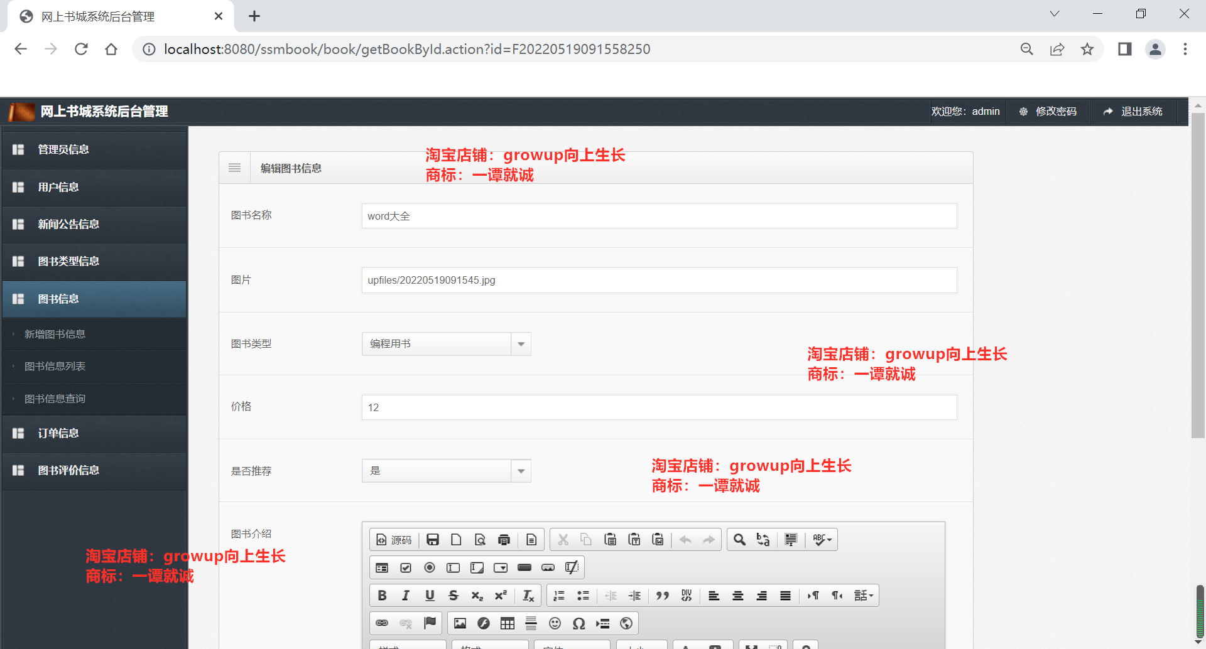1206x649 pixels.
Task: Insert a hidden field form icon
Action: click(572, 568)
